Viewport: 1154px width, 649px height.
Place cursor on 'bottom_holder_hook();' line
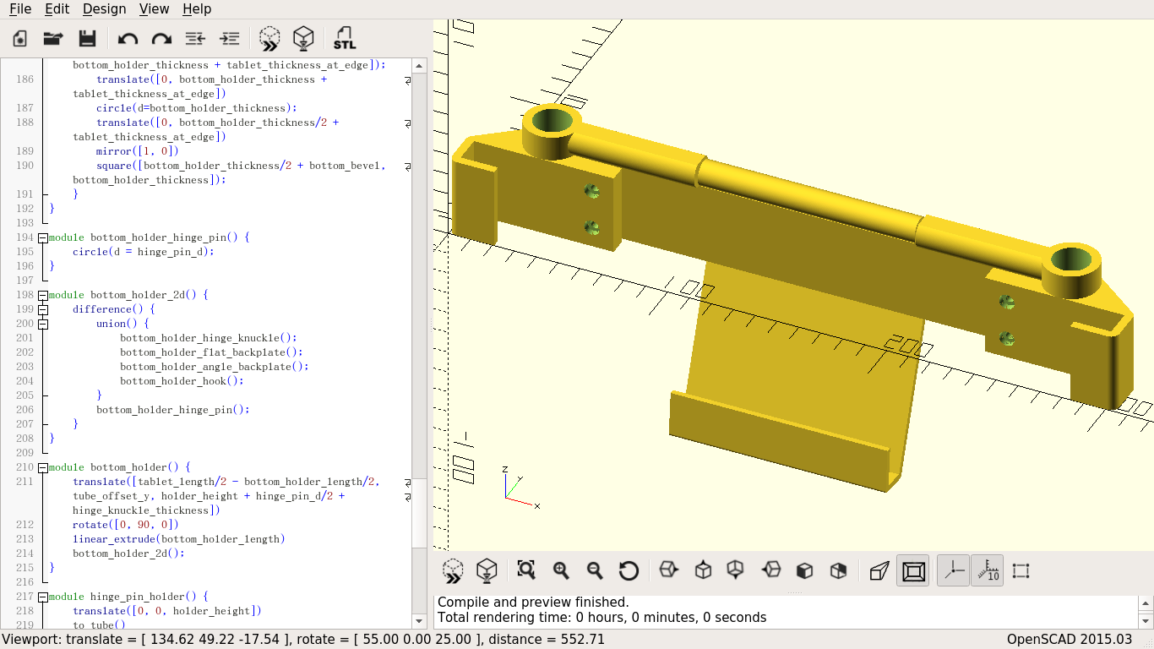pyautogui.click(x=182, y=381)
